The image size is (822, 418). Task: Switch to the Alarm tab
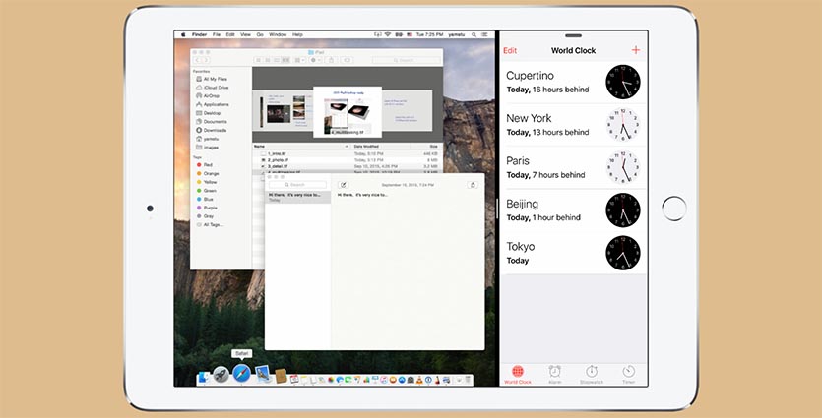pos(555,373)
